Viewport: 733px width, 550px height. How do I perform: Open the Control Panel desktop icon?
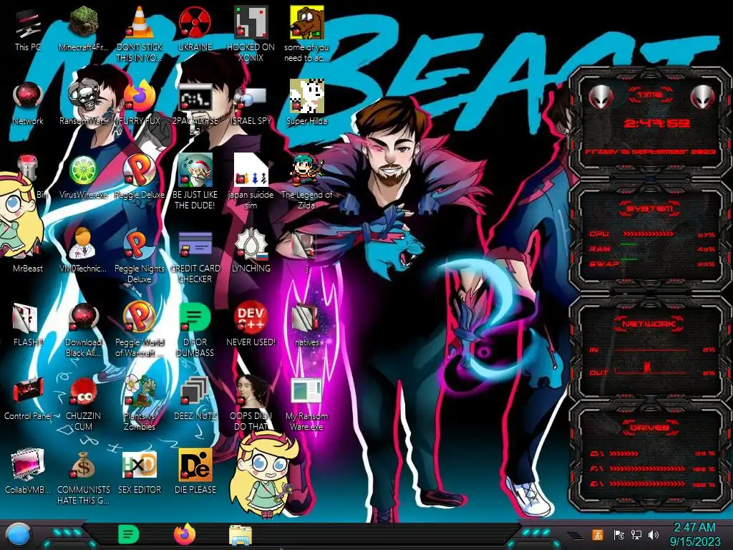pyautogui.click(x=28, y=391)
